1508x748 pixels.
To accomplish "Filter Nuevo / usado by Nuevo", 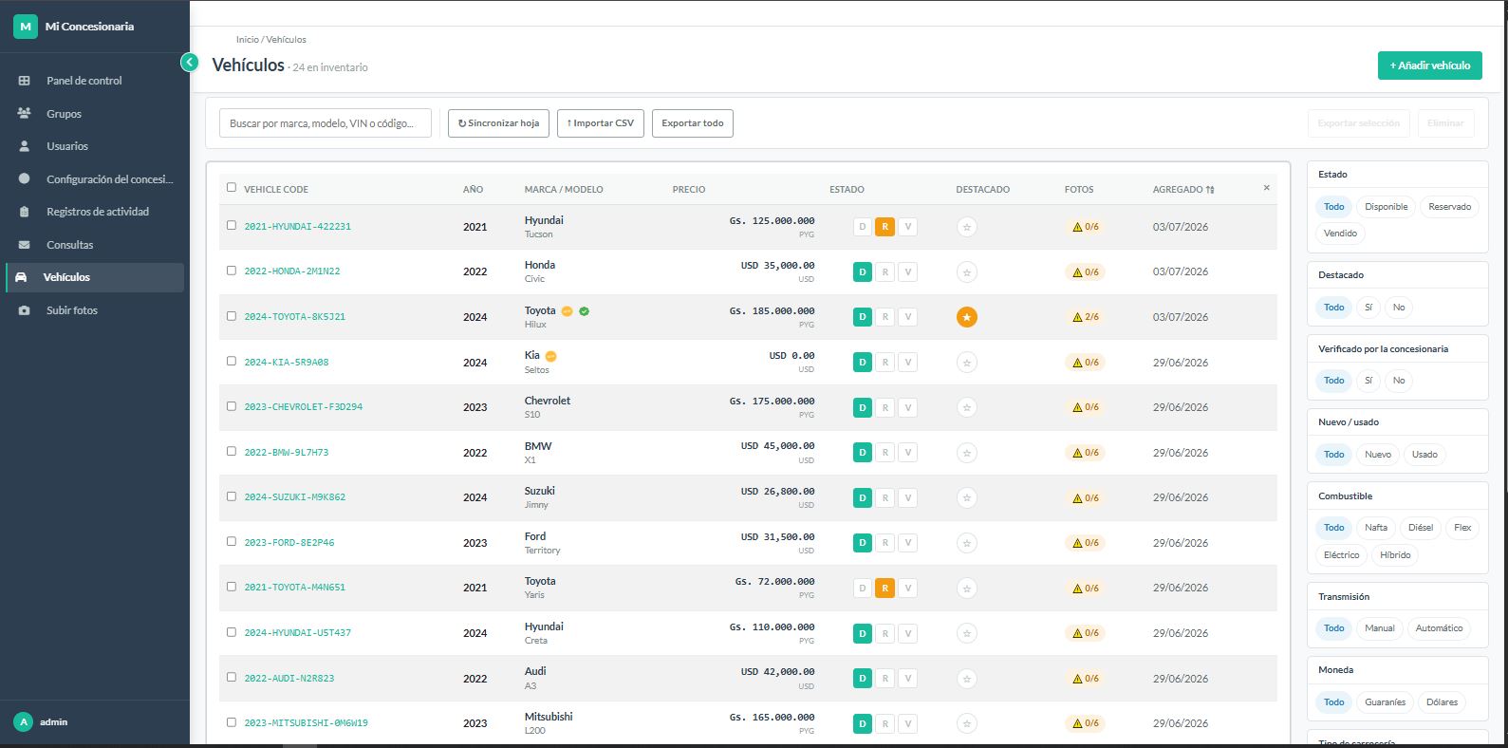I will click(x=1377, y=455).
